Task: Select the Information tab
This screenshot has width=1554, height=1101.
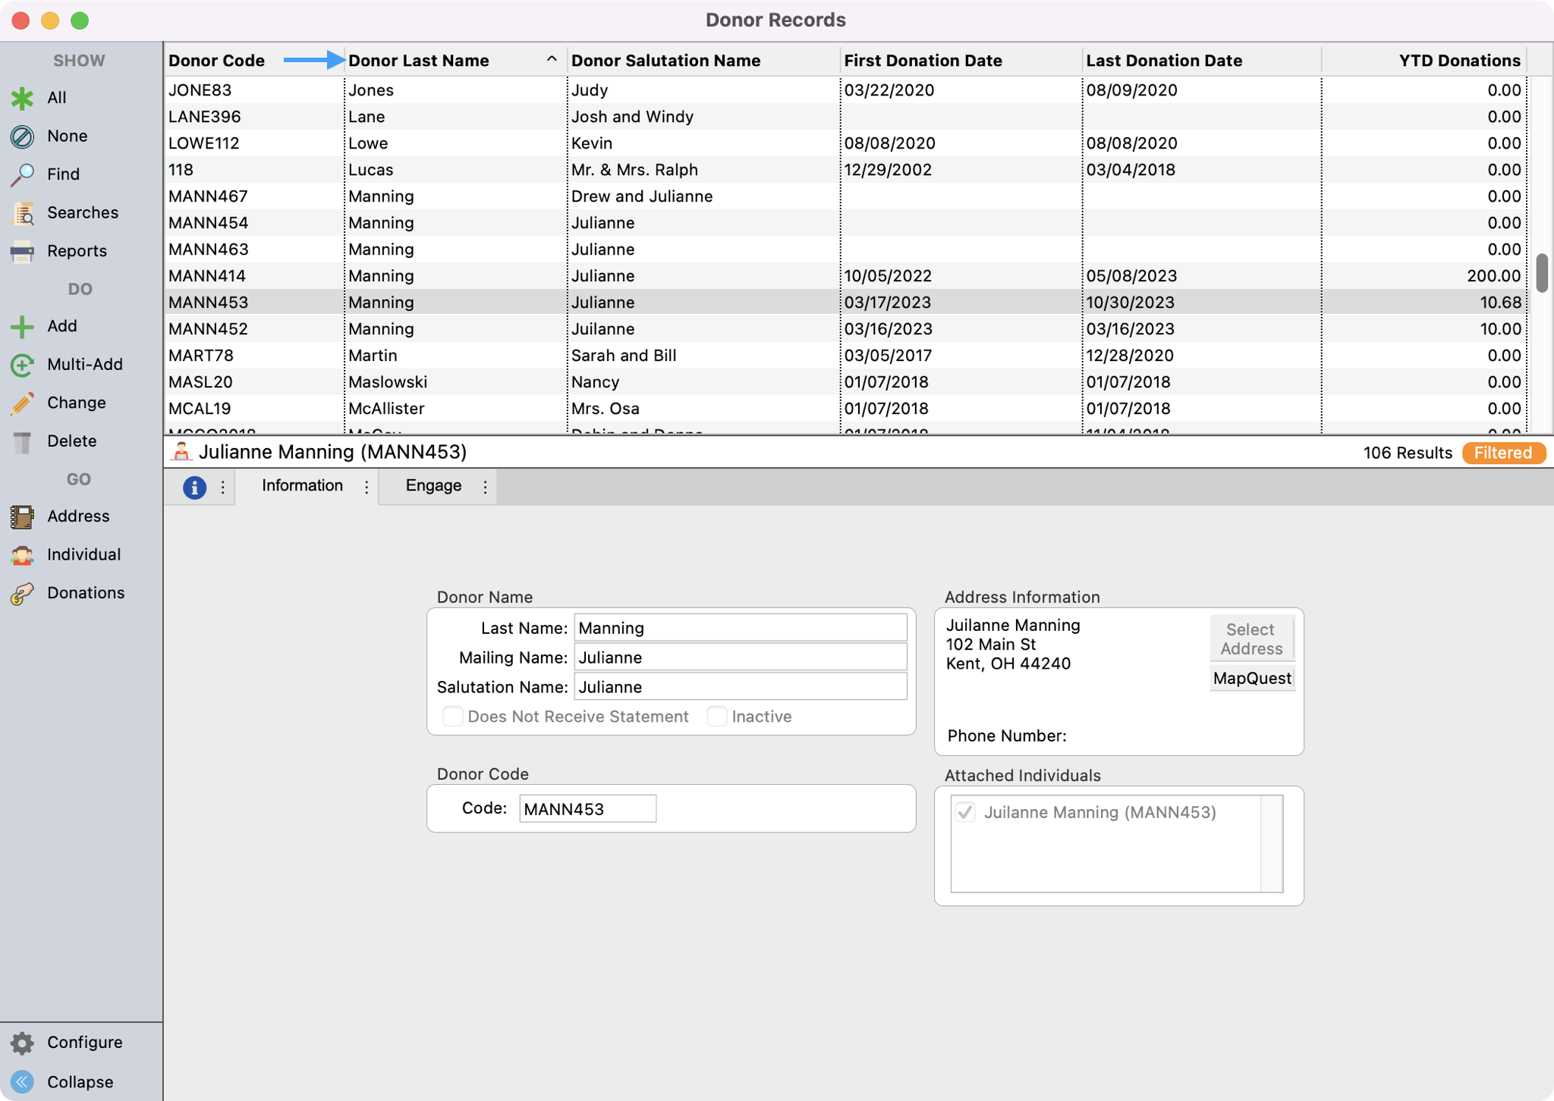Action: coord(302,486)
